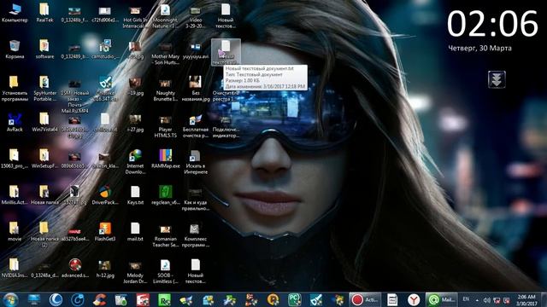Select the SOOB - Limitless audio file
Screen dimensions: 547x307
click(165, 271)
